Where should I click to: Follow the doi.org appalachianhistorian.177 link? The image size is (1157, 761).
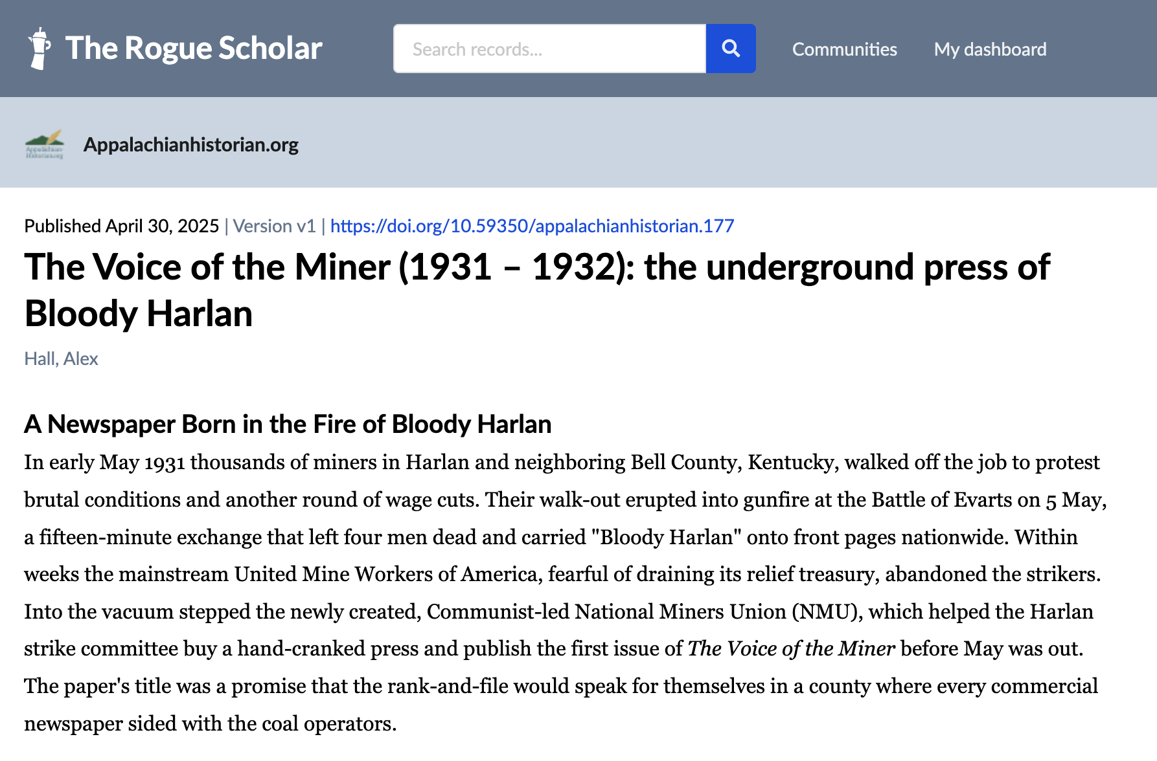click(532, 226)
